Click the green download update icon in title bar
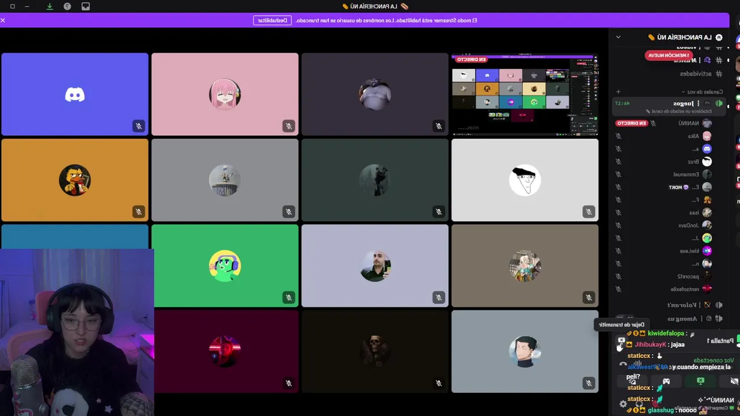Image resolution: width=740 pixels, height=416 pixels. [50, 6]
